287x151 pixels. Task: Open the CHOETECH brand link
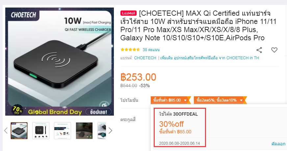point(145,58)
